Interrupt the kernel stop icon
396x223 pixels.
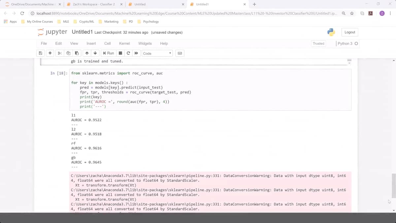120,53
